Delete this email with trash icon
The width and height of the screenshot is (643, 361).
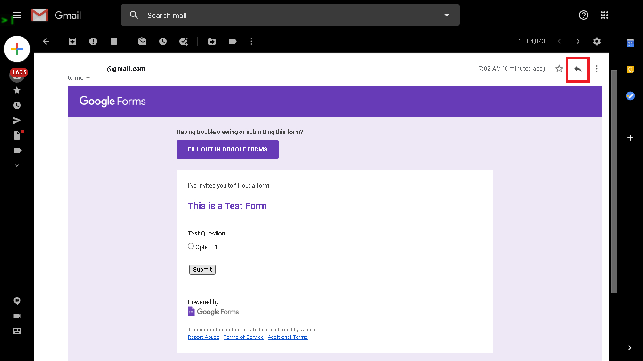114,41
